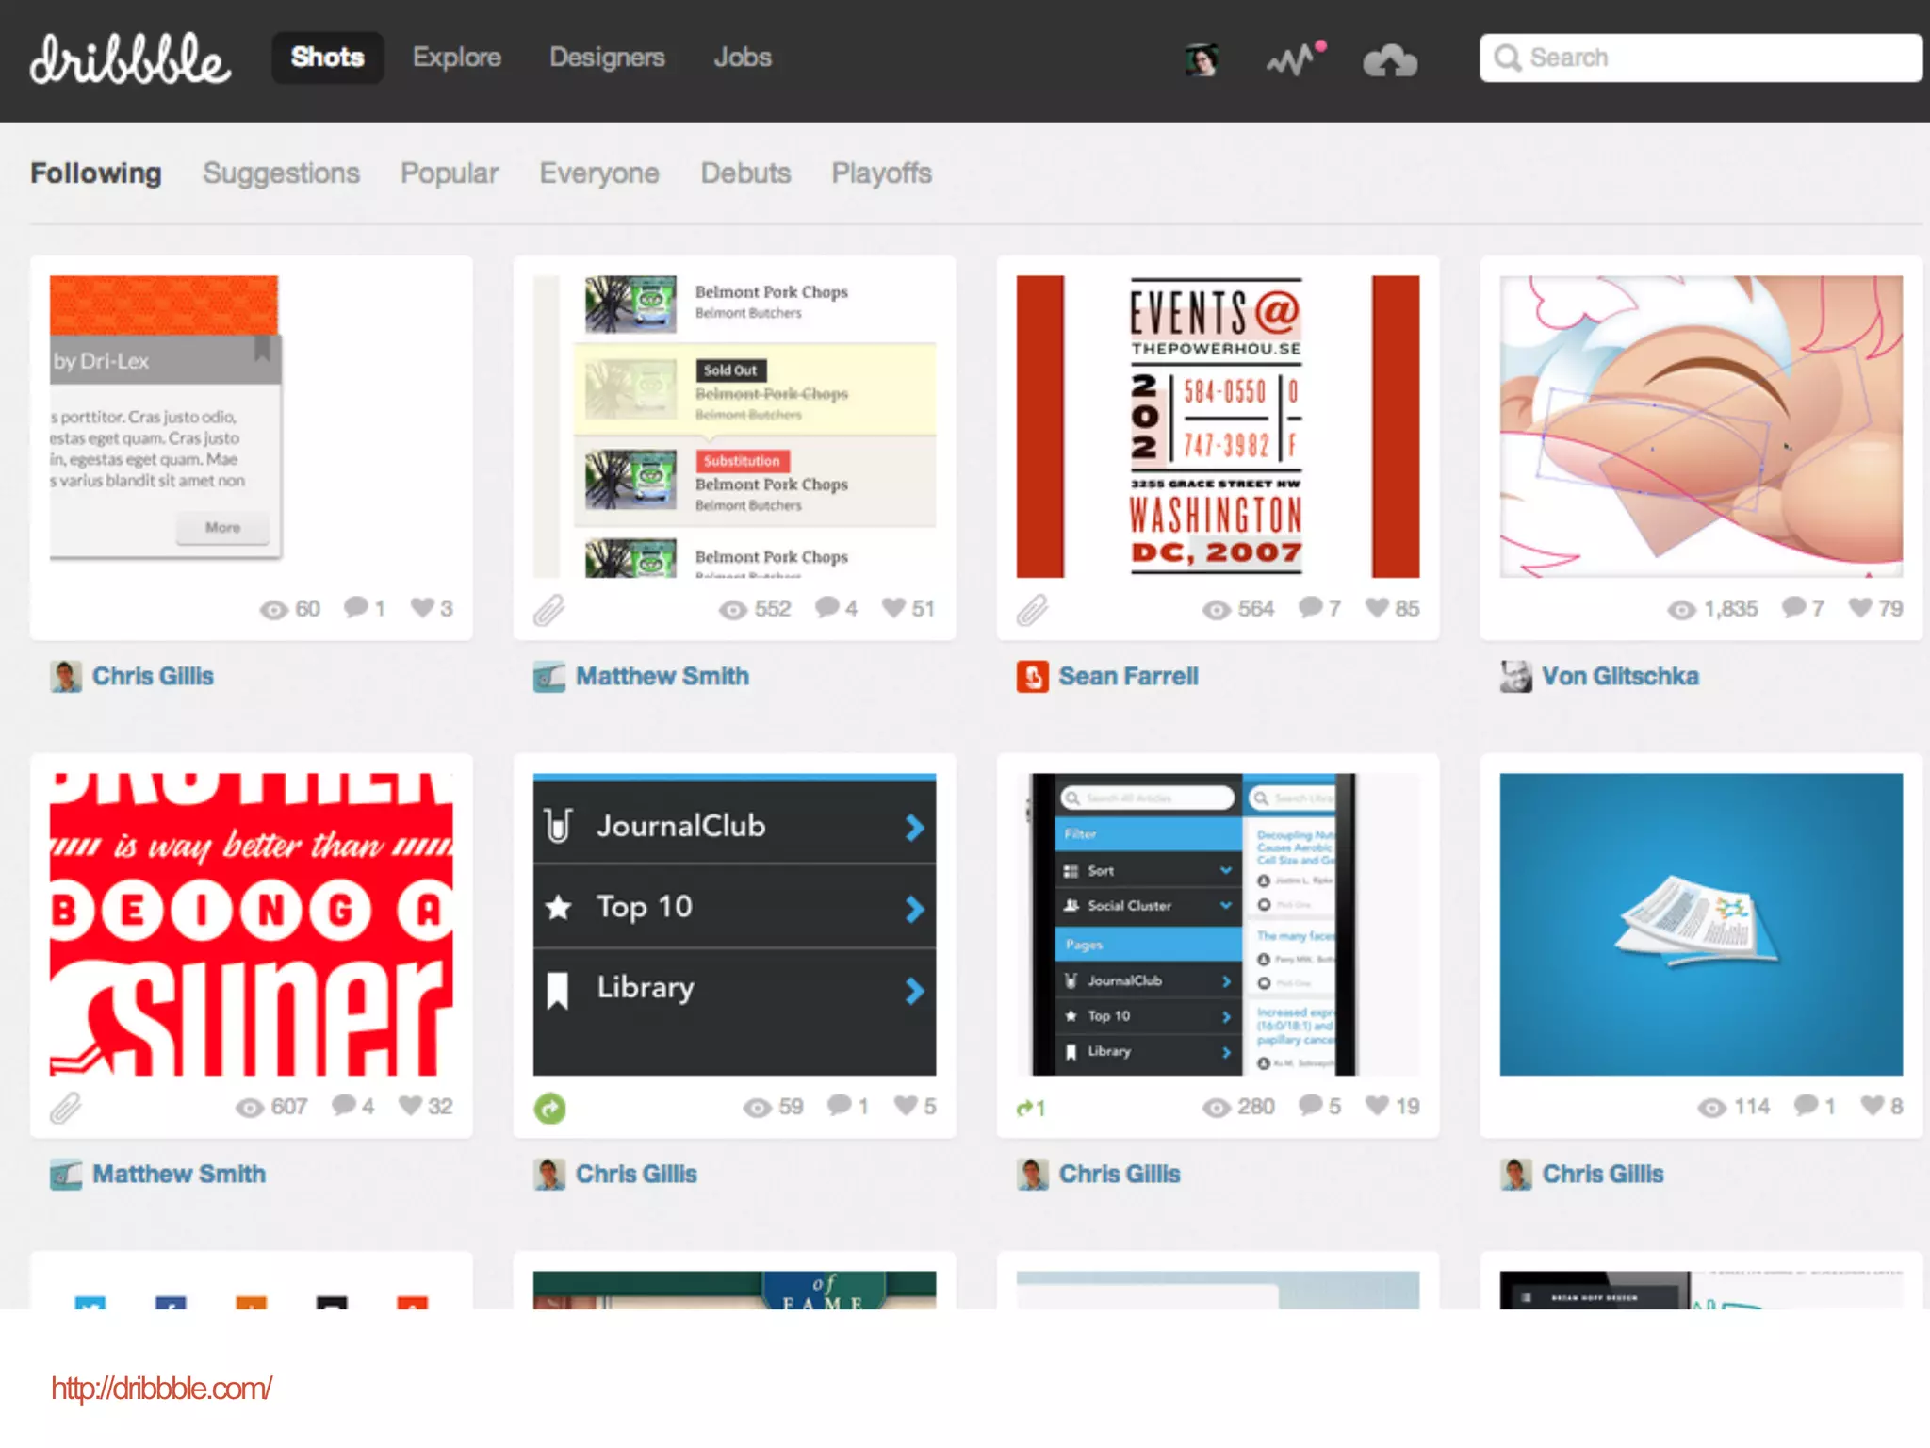1930x1448 pixels.
Task: Click into the Search field
Action: pyautogui.click(x=1701, y=58)
